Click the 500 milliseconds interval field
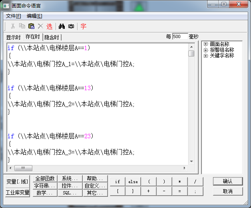Screen dimensions: 251x208 click(x=180, y=36)
